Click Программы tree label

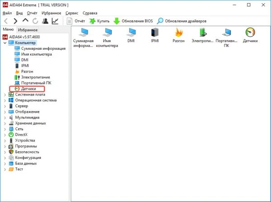(26, 146)
